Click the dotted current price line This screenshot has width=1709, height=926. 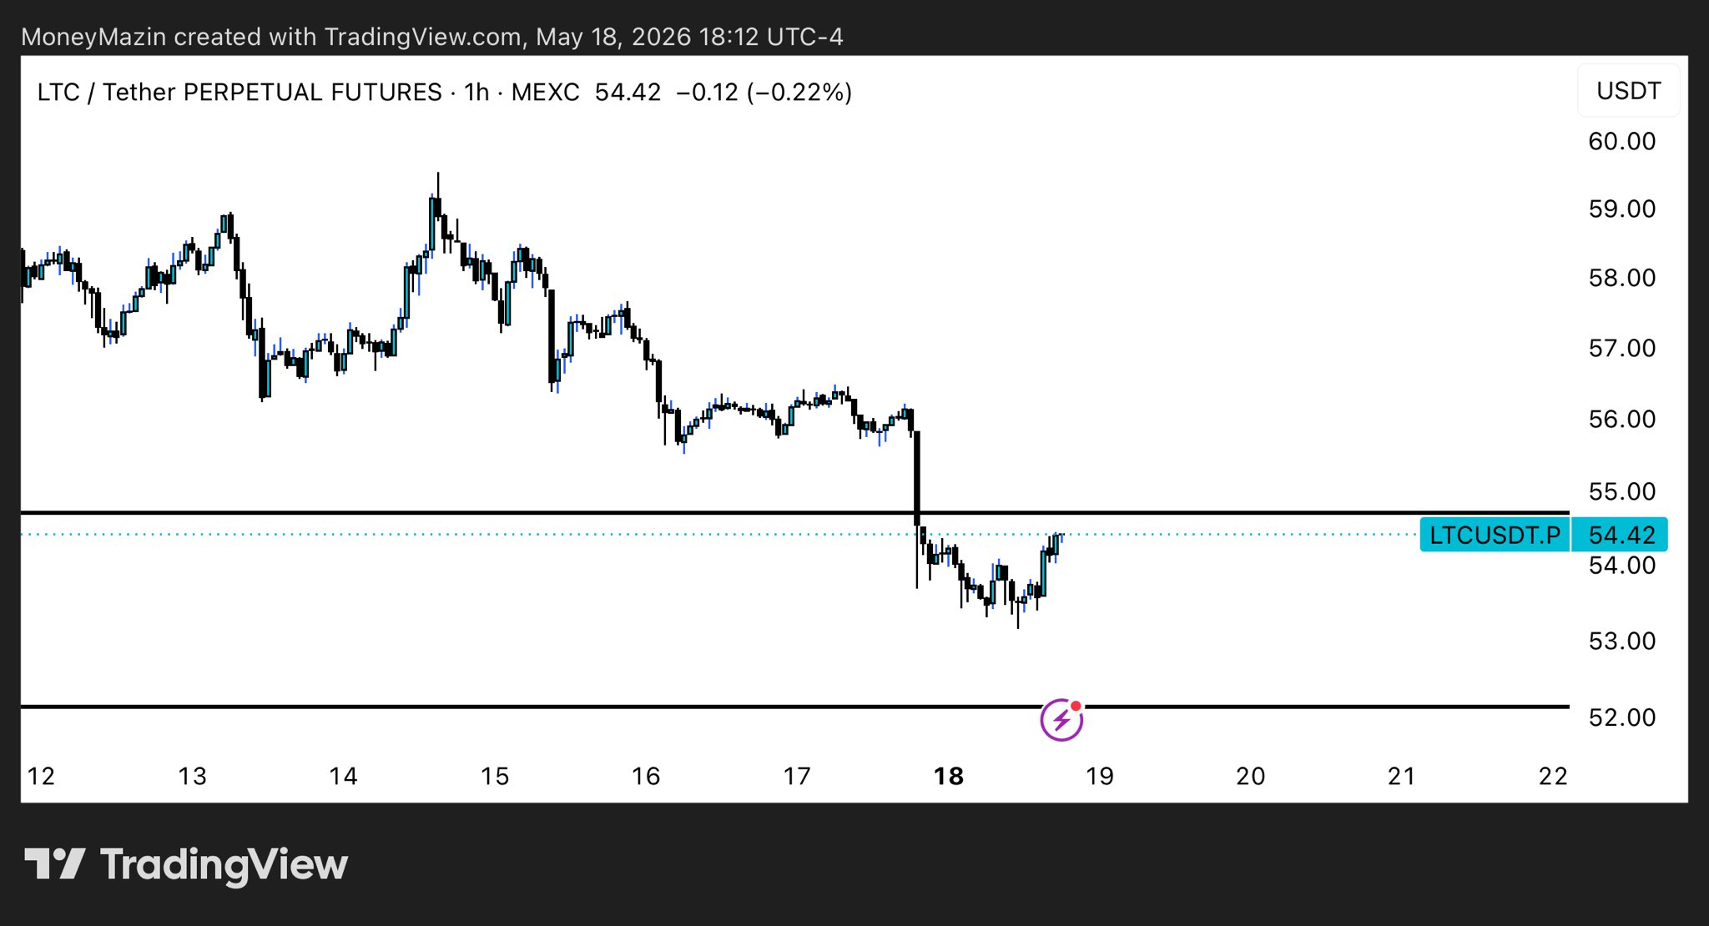coord(718,534)
